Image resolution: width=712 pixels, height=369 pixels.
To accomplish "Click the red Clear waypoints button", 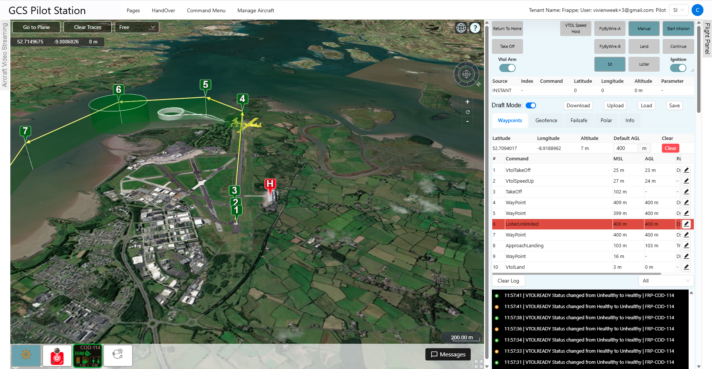I will pyautogui.click(x=670, y=148).
